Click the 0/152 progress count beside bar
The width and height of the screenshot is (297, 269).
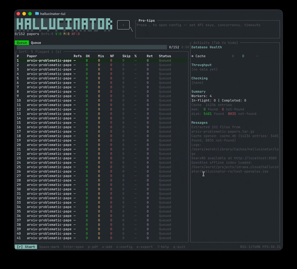pos(174,47)
